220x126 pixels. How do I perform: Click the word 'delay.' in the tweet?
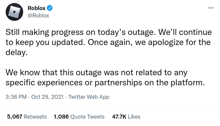[16, 52]
